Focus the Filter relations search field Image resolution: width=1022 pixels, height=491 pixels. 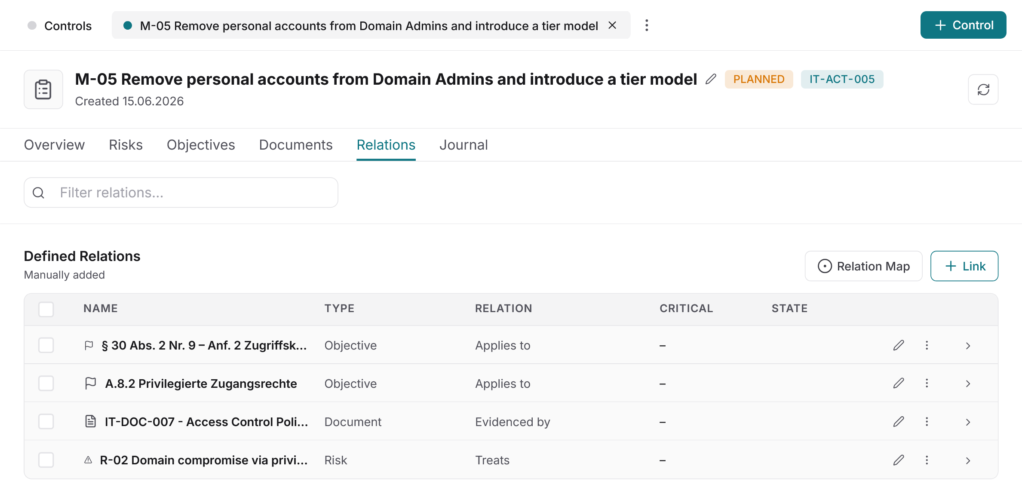point(181,193)
